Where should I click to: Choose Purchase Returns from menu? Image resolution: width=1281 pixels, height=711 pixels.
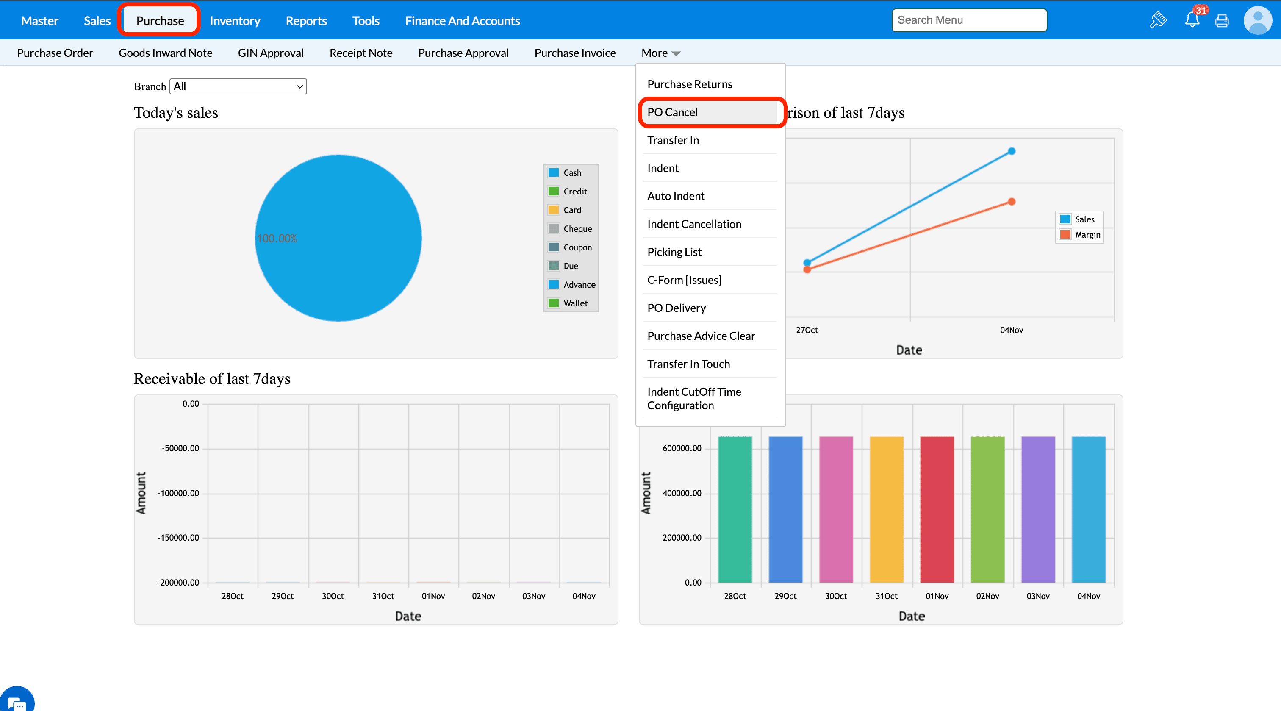(690, 84)
